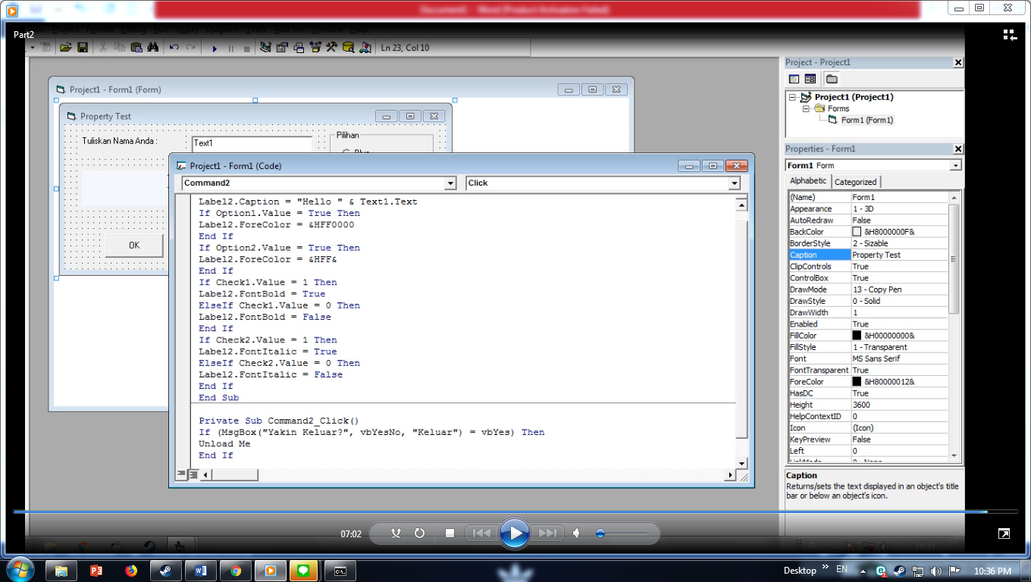Screen dimensions: 1031x582
Task: Start the program with blue Run arrow
Action: 215,48
